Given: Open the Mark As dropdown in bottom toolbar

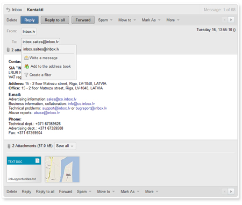Looking at the screenshot, I should pos(130,192).
